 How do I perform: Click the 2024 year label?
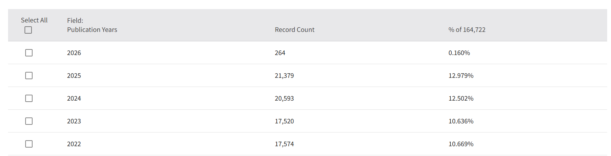click(74, 99)
